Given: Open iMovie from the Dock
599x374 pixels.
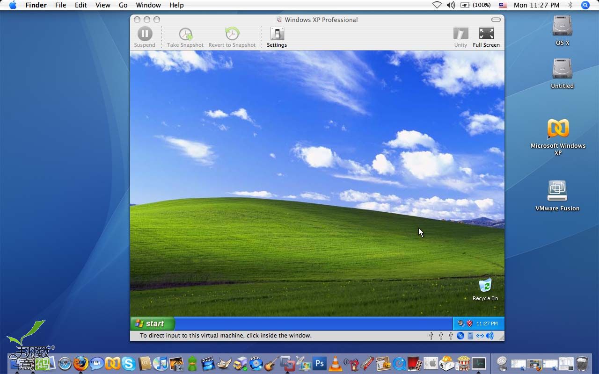Looking at the screenshot, I should click(208, 363).
